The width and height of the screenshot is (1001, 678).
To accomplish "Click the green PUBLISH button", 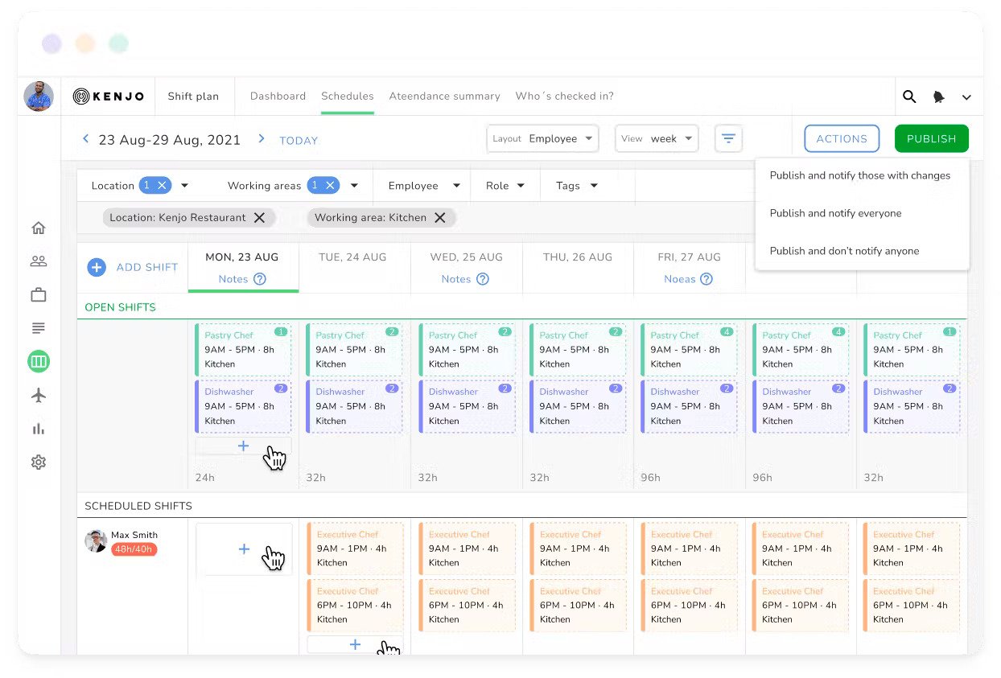I will pyautogui.click(x=931, y=138).
